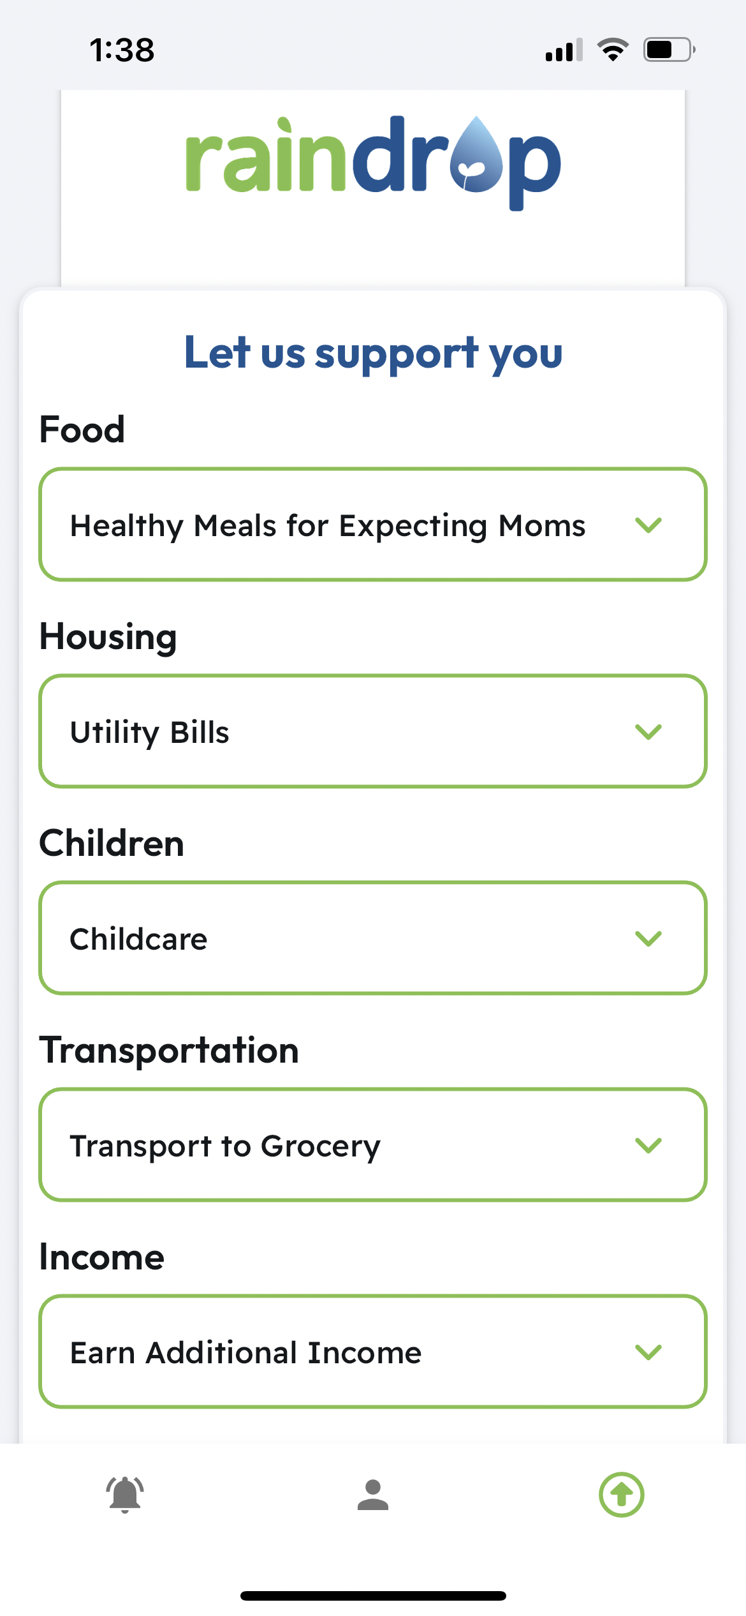Tap the home indicator bar
This screenshot has height=1616, width=746.
pyautogui.click(x=373, y=1596)
